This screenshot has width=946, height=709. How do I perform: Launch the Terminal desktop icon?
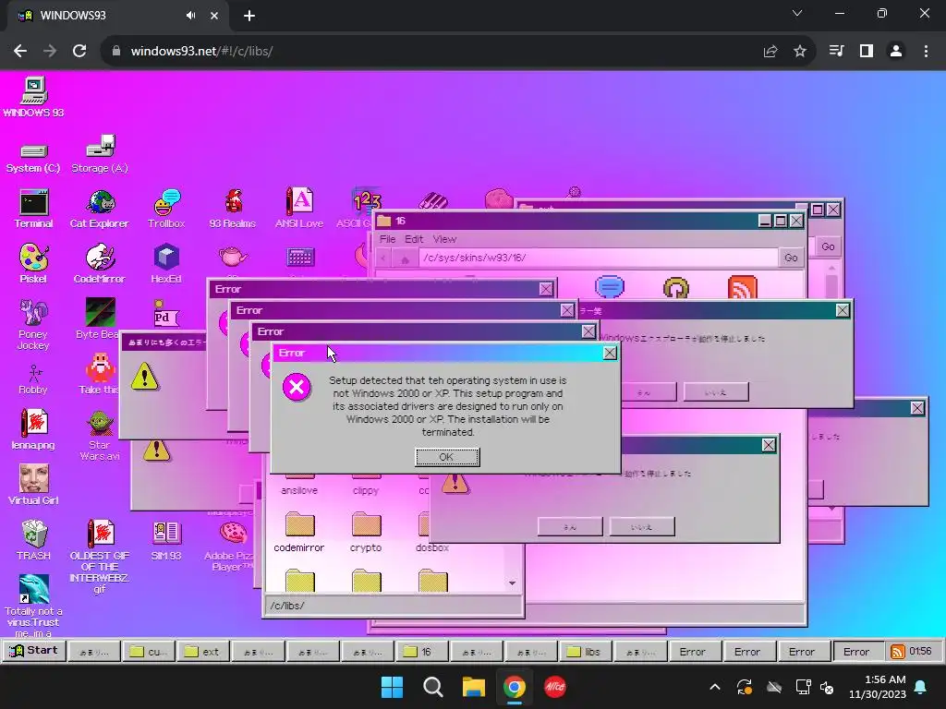[x=33, y=209]
